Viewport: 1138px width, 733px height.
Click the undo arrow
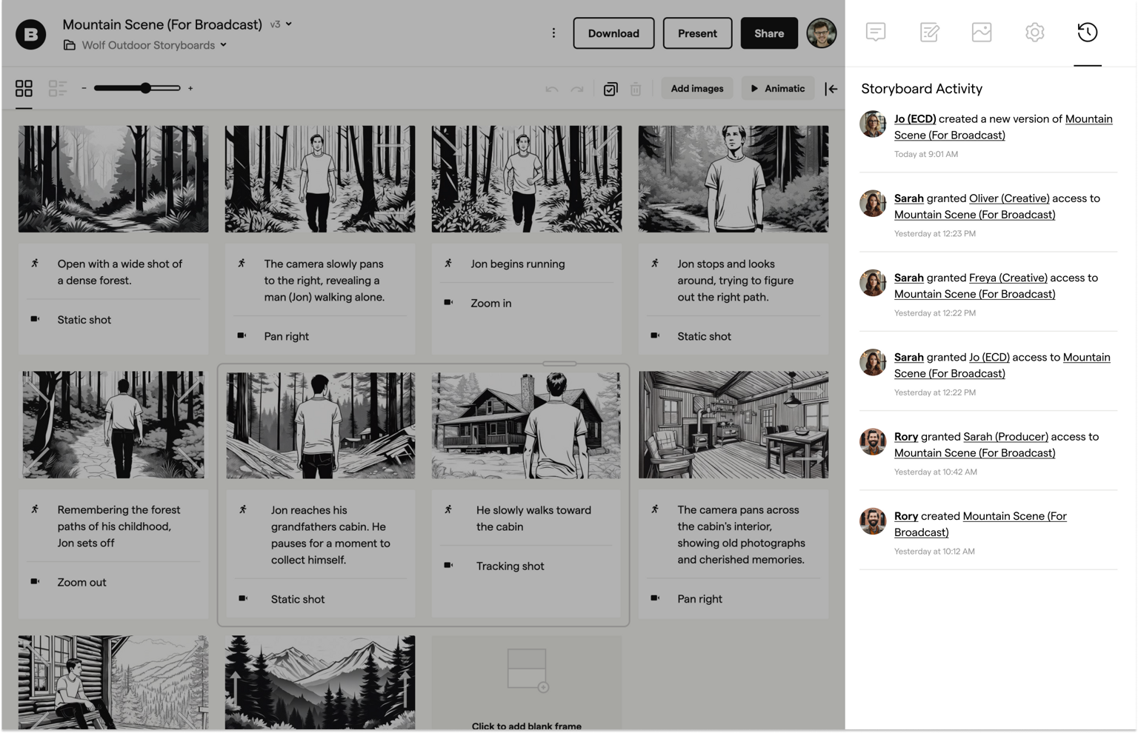coord(552,89)
